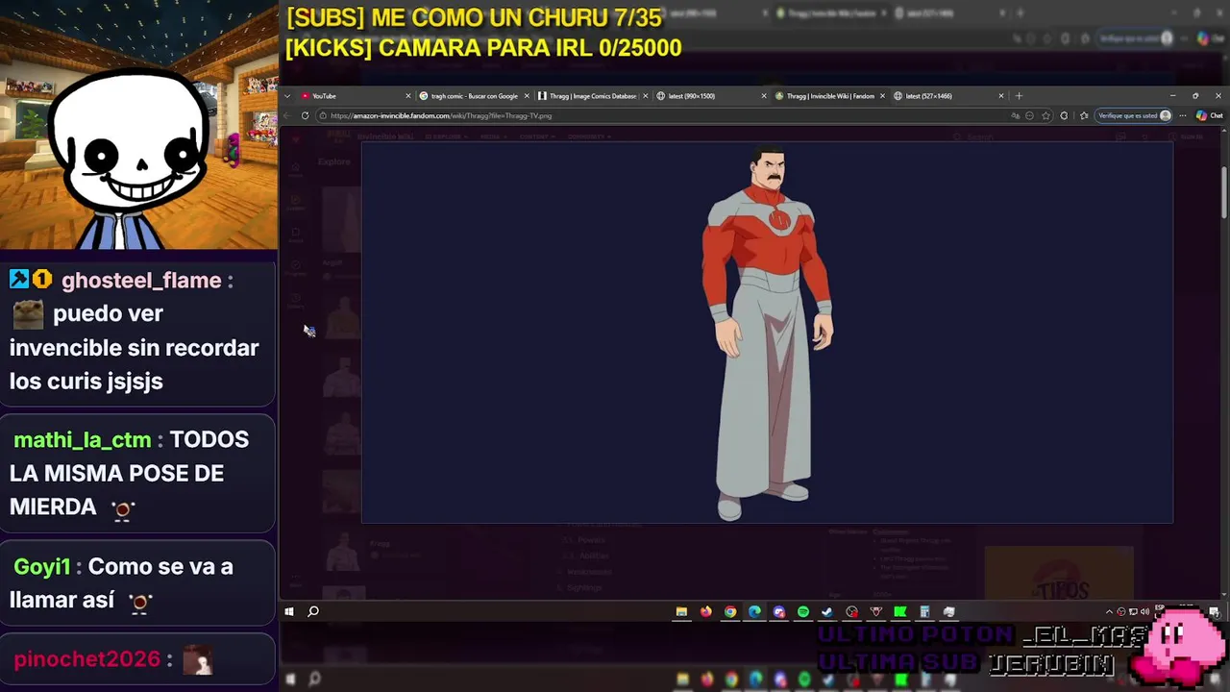
Task: Click the '[KICKS] CAMARA PARA IRL 0/25000' goal text
Action: pyautogui.click(x=483, y=48)
